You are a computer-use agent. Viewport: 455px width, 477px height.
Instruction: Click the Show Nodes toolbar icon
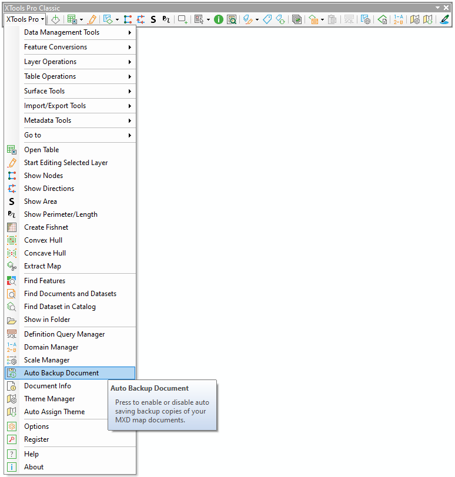coord(128,19)
